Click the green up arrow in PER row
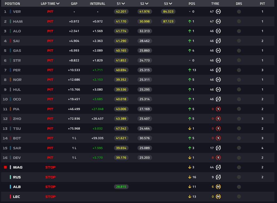Viewport: 277px width, 203px height. click(190, 70)
